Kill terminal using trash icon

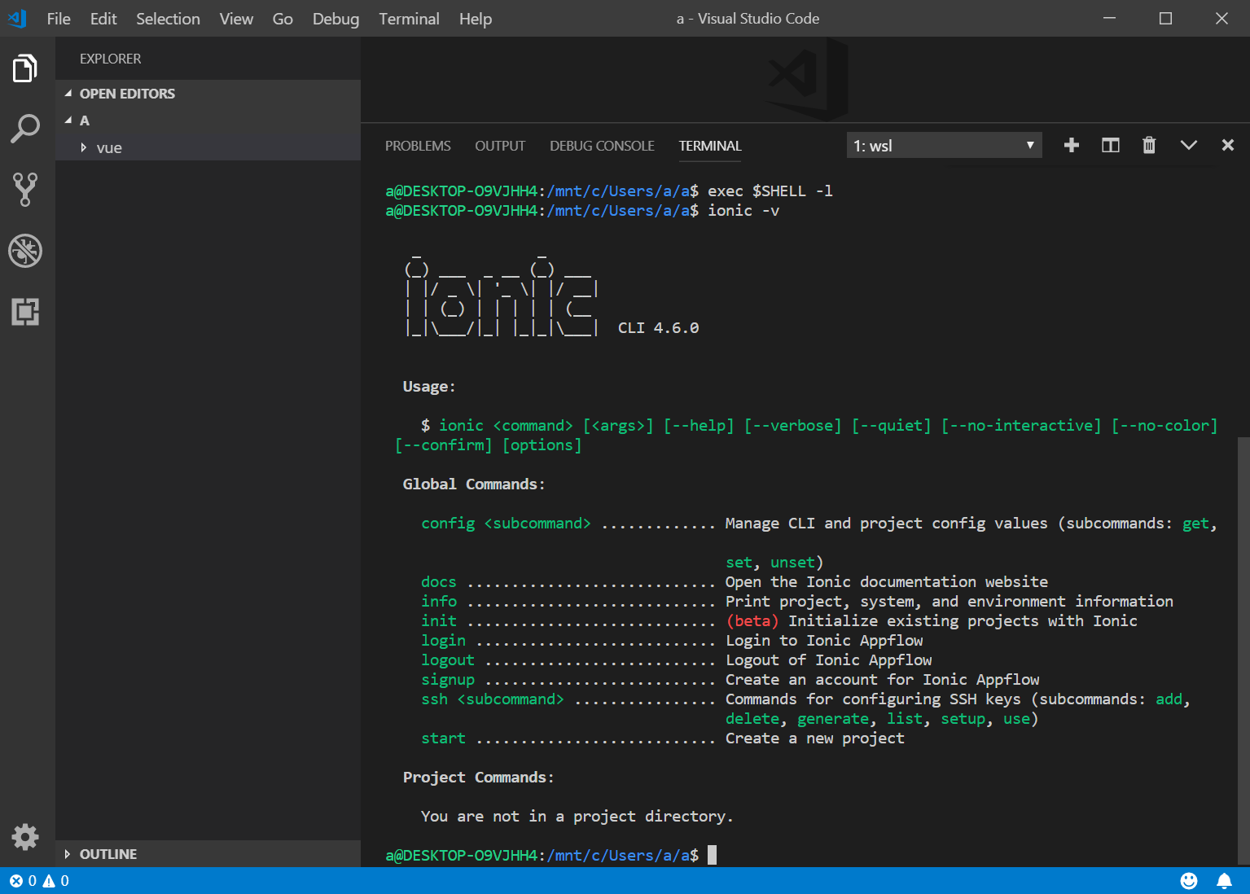pyautogui.click(x=1148, y=145)
